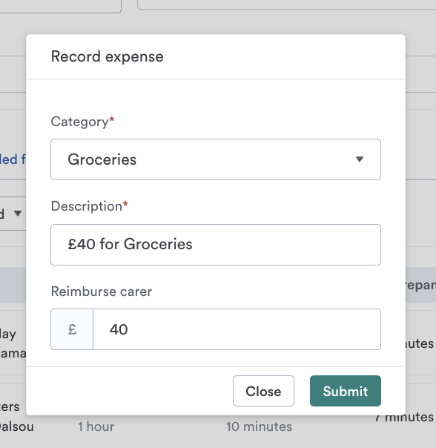
Task: Open the Groceries category combo box
Action: [216, 159]
